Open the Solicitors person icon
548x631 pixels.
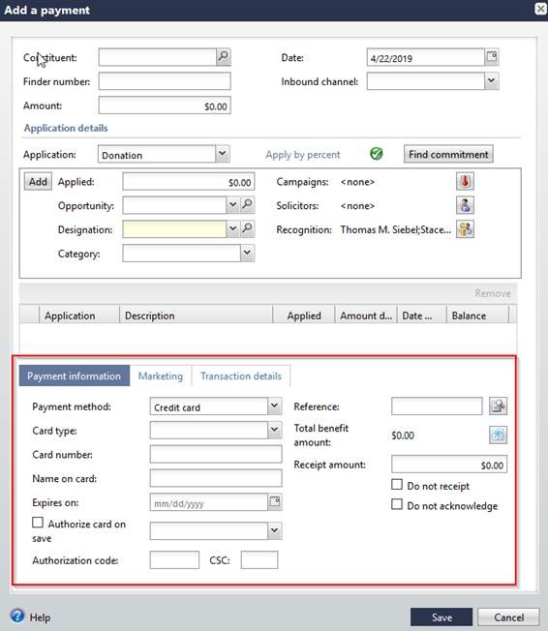click(465, 205)
